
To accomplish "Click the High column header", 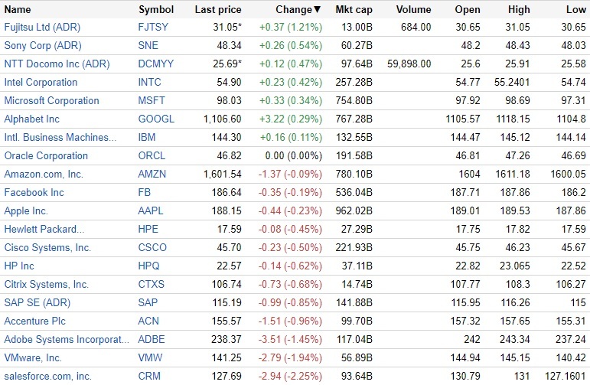I will [519, 10].
